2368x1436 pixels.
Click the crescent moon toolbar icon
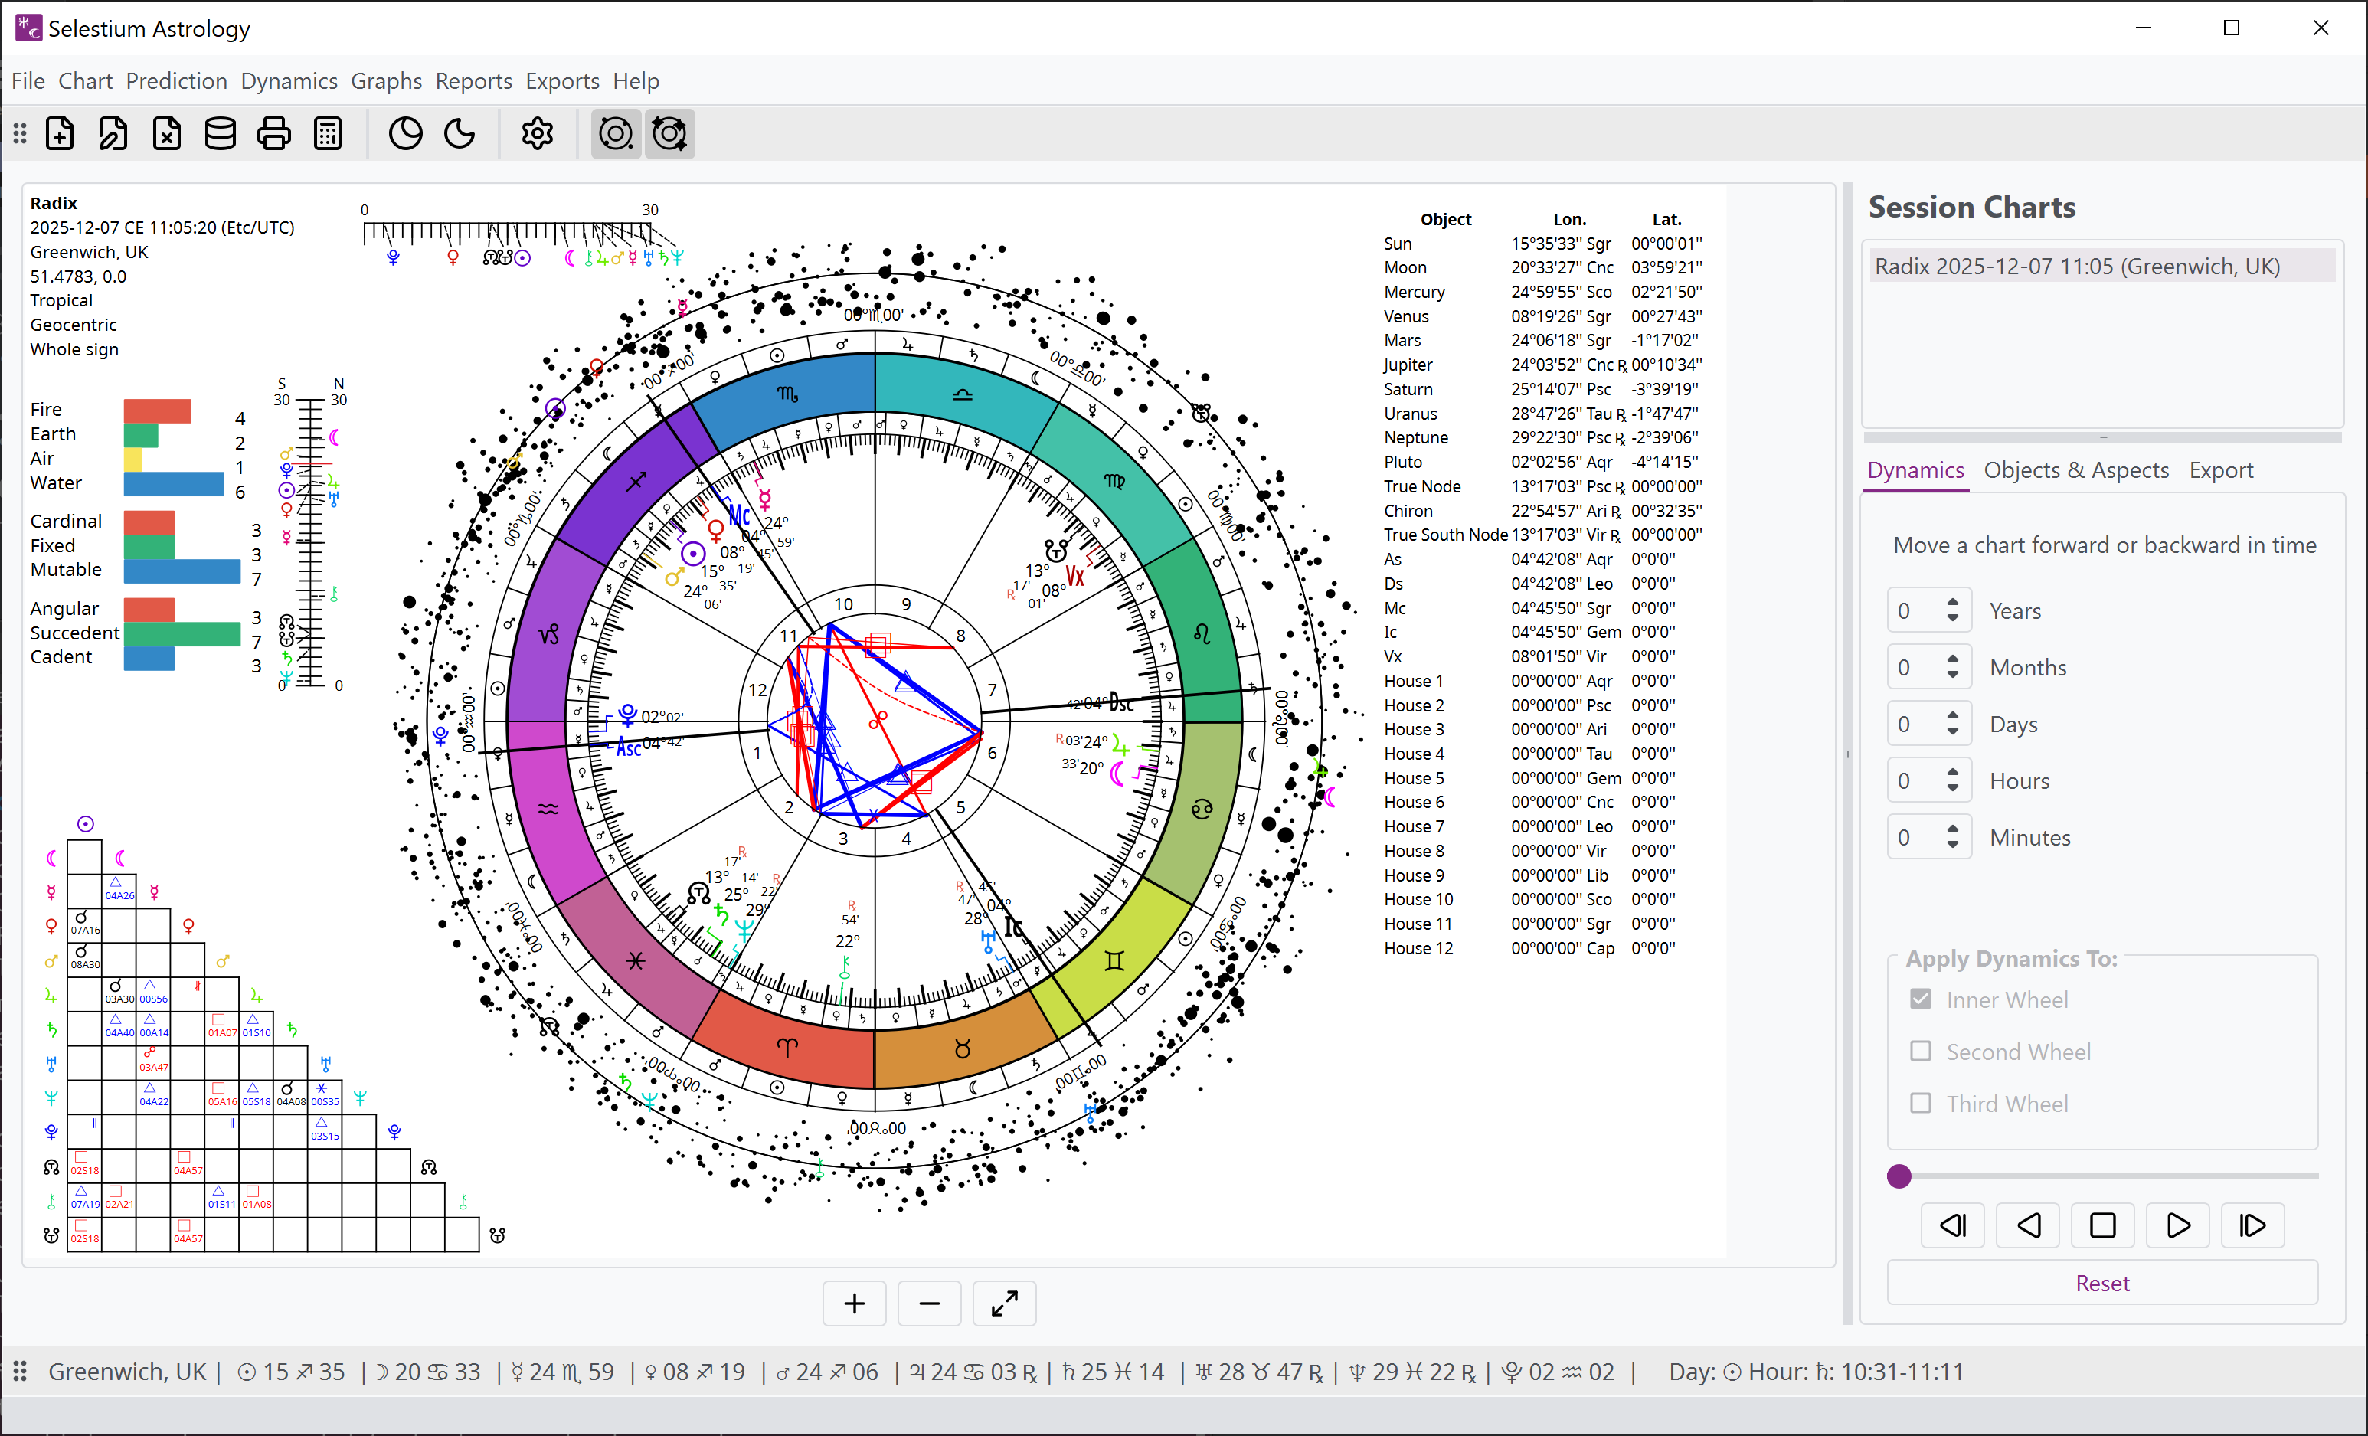[x=460, y=133]
